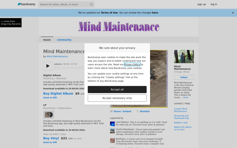Open Share / Embed link
237x148 pixels.
coord(122,111)
